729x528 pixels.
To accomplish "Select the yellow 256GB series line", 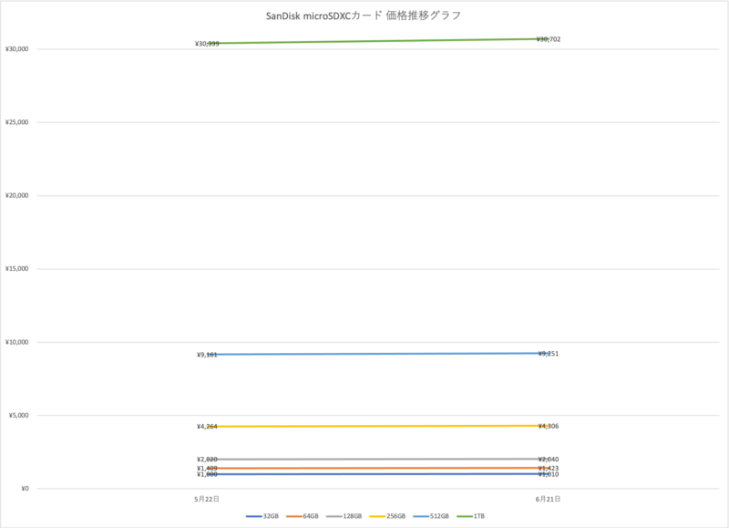I will (x=377, y=426).
